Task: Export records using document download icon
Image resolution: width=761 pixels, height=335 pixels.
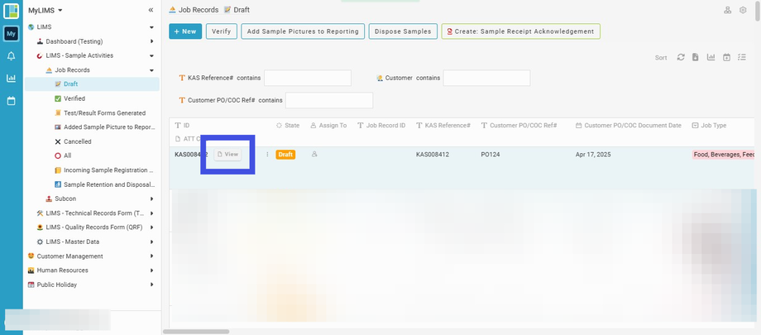Action: pyautogui.click(x=696, y=57)
